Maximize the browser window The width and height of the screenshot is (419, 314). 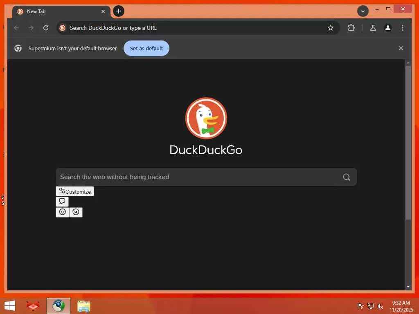pos(388,9)
